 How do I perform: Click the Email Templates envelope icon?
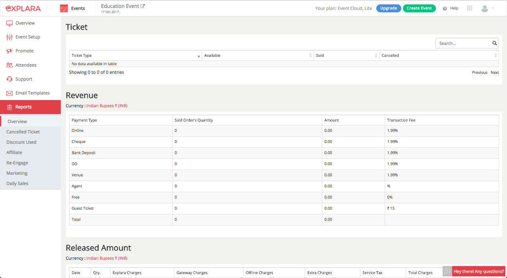[10, 93]
